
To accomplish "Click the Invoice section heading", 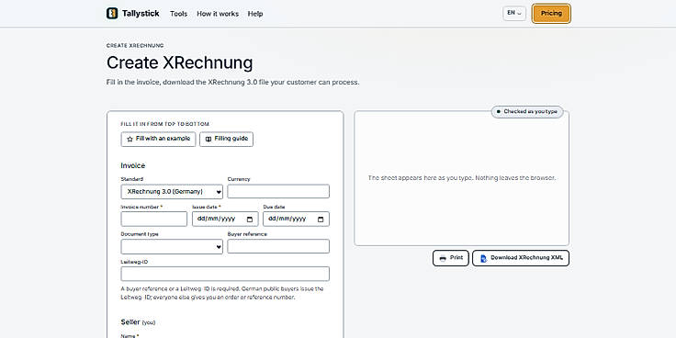I will [x=133, y=165].
